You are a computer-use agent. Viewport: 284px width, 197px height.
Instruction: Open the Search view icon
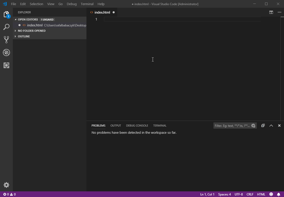coord(6,27)
